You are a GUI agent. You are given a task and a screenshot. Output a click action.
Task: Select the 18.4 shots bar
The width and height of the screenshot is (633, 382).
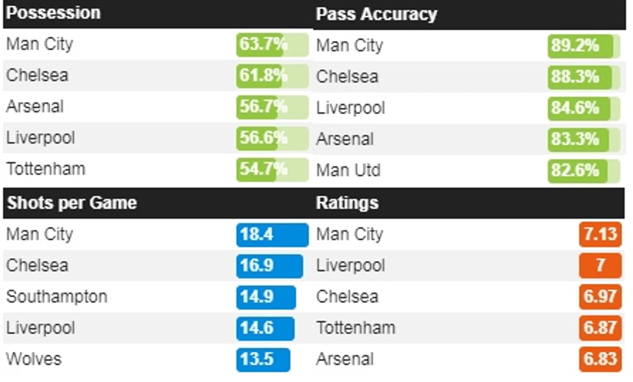[272, 234]
